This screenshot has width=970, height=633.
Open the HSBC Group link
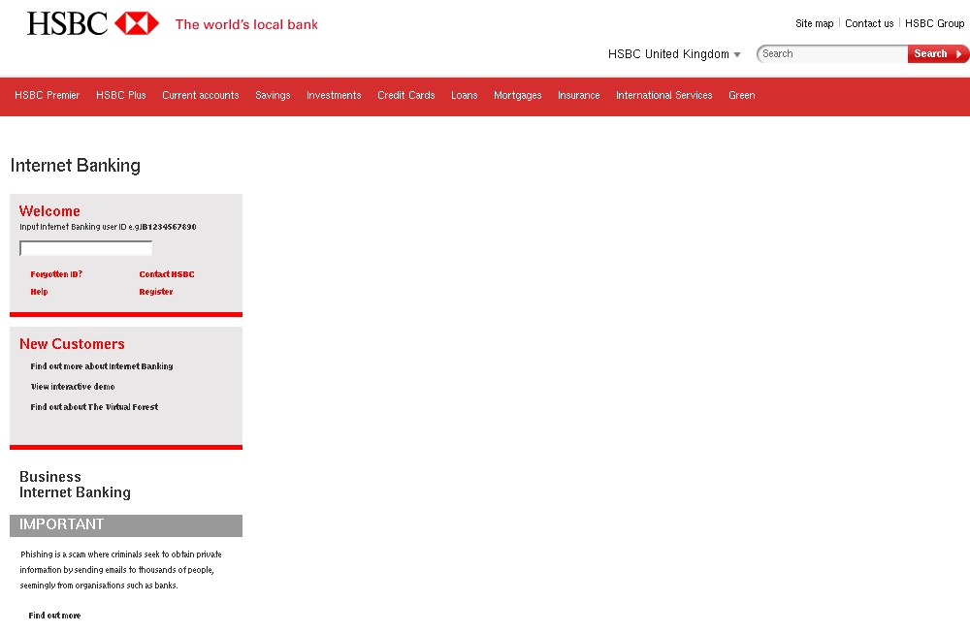pos(934,23)
